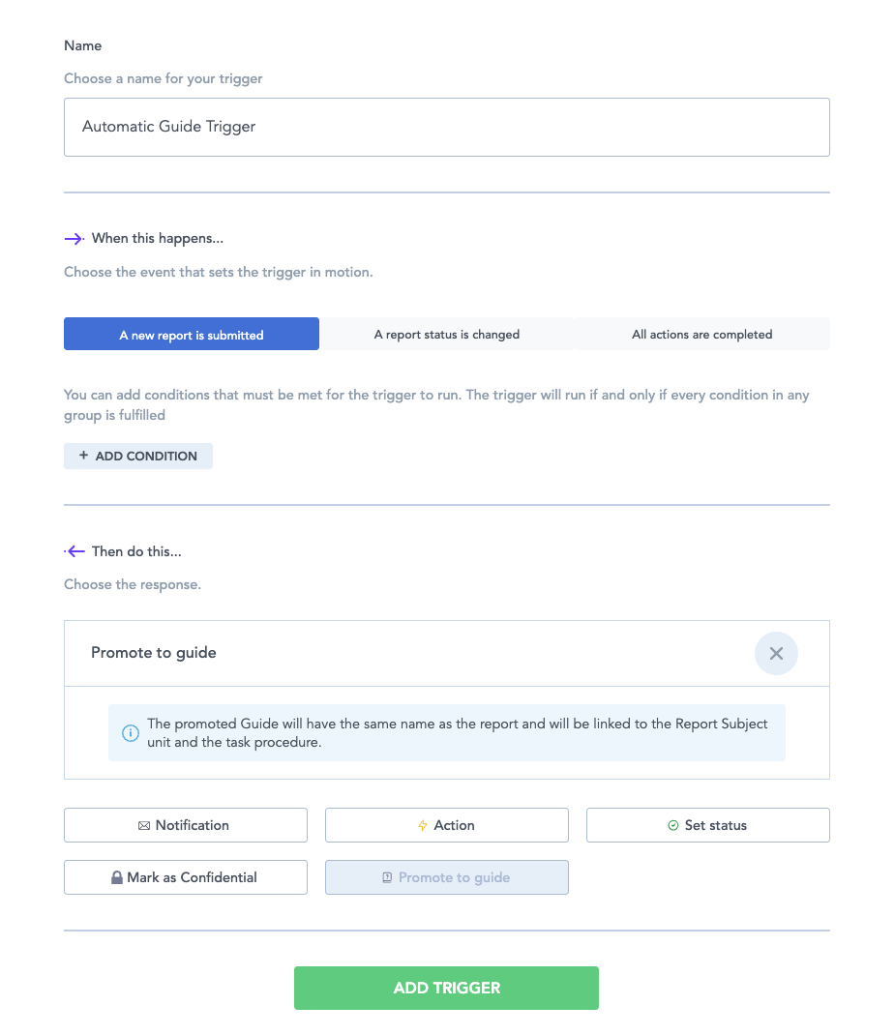Click the promoted Guide info banner text
895x1035 pixels.
coord(457,733)
